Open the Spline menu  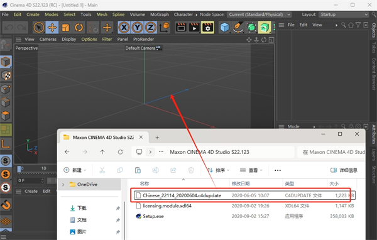click(x=119, y=14)
